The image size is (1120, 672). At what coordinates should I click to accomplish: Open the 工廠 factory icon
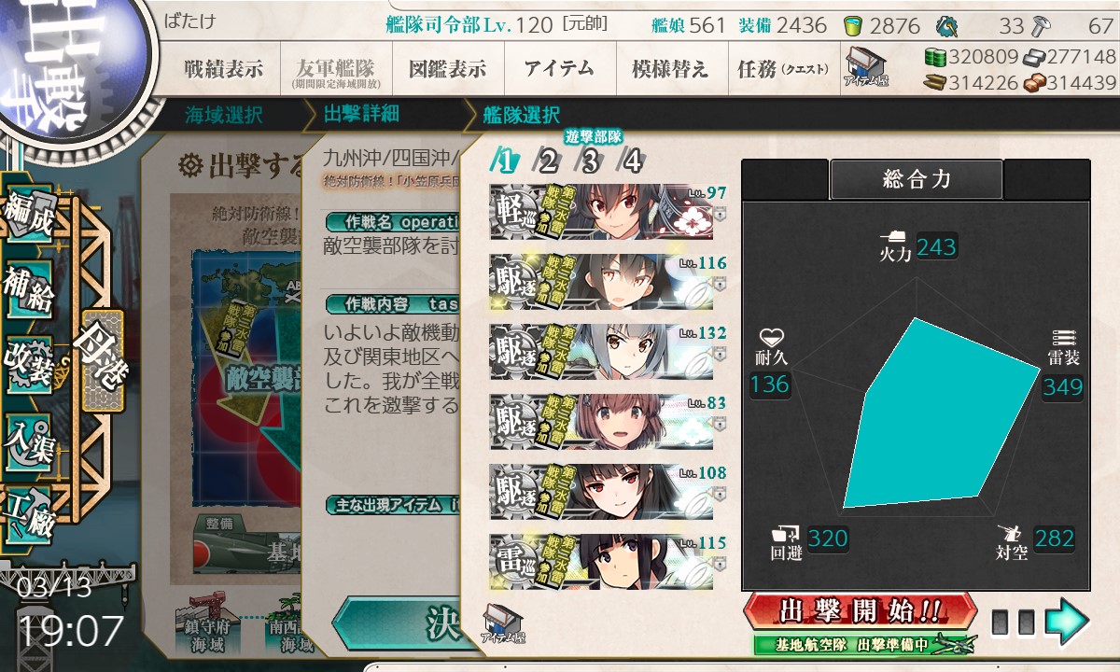[28, 511]
